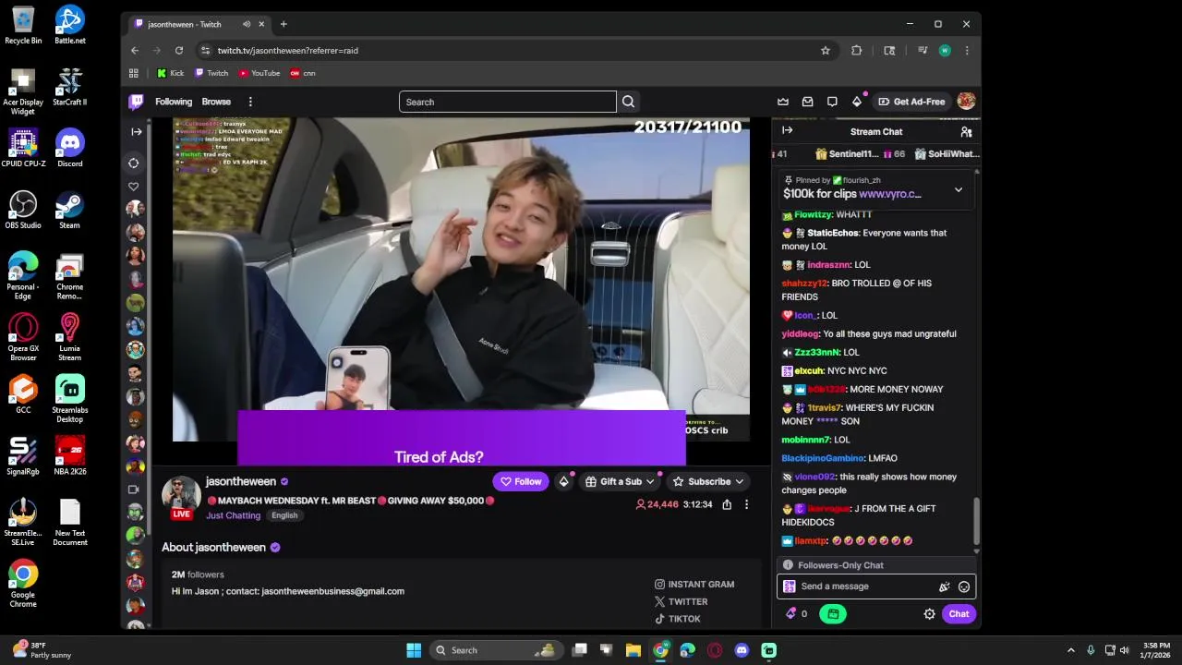Open Following tab
This screenshot has height=665, width=1182.
pos(174,102)
